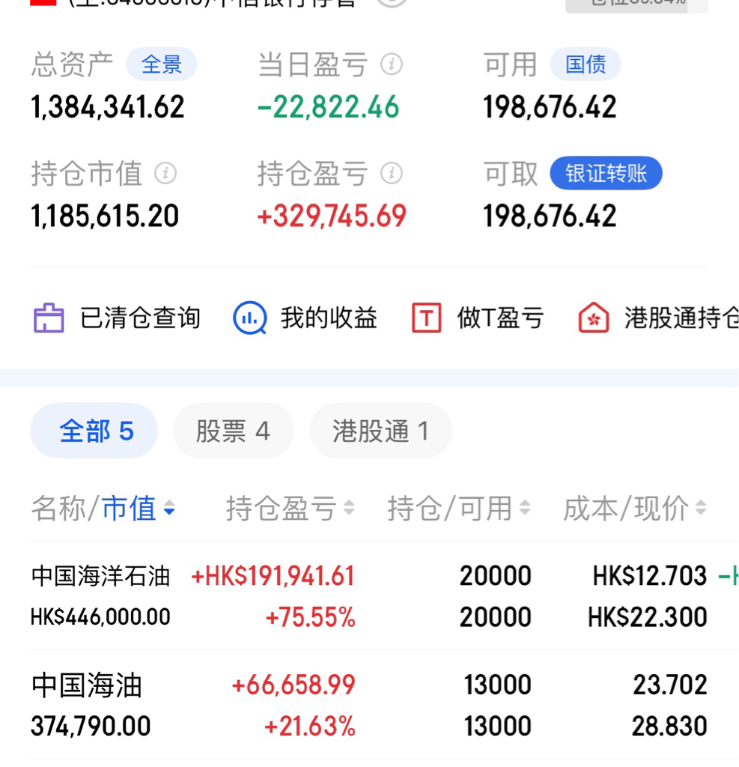The height and width of the screenshot is (767, 739).
Task: Open 银证转账 transfer button
Action: 606,173
